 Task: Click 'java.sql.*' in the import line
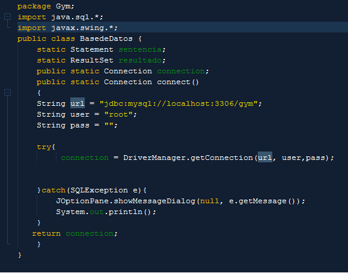(x=75, y=17)
